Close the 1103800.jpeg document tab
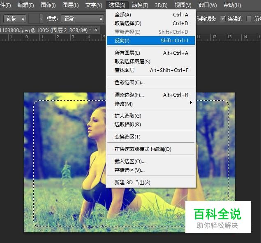Screen dimensions: 261x243 tap(96, 30)
